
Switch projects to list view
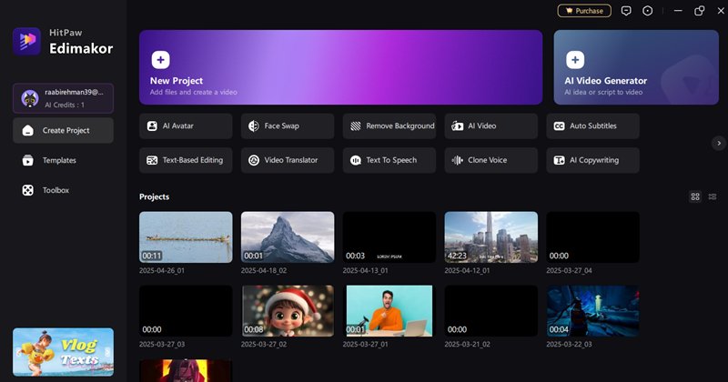(x=712, y=196)
